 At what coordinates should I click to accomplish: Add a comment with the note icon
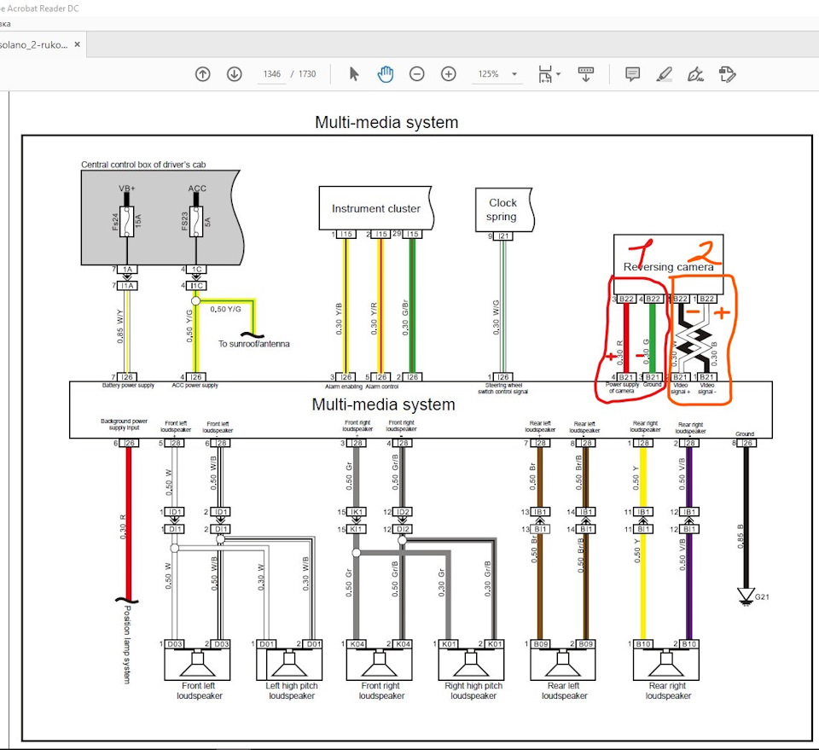[x=632, y=74]
